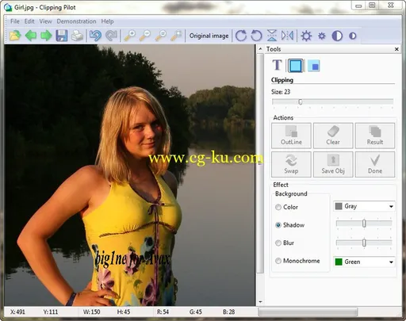The image size is (406, 321).
Task: Increase brightness with the large sun icon
Action: [x=306, y=36]
